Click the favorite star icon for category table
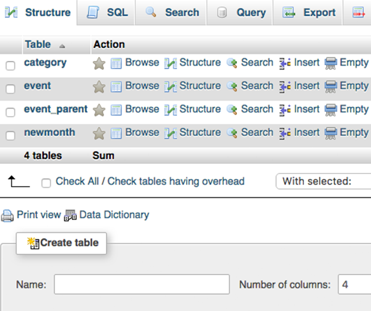Viewport: 371px width, 311px height. (x=99, y=63)
